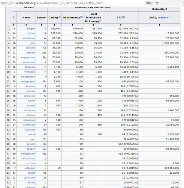Sort by Israel Science and Technology column arrow
184x188 pixels.
pos(93,25)
